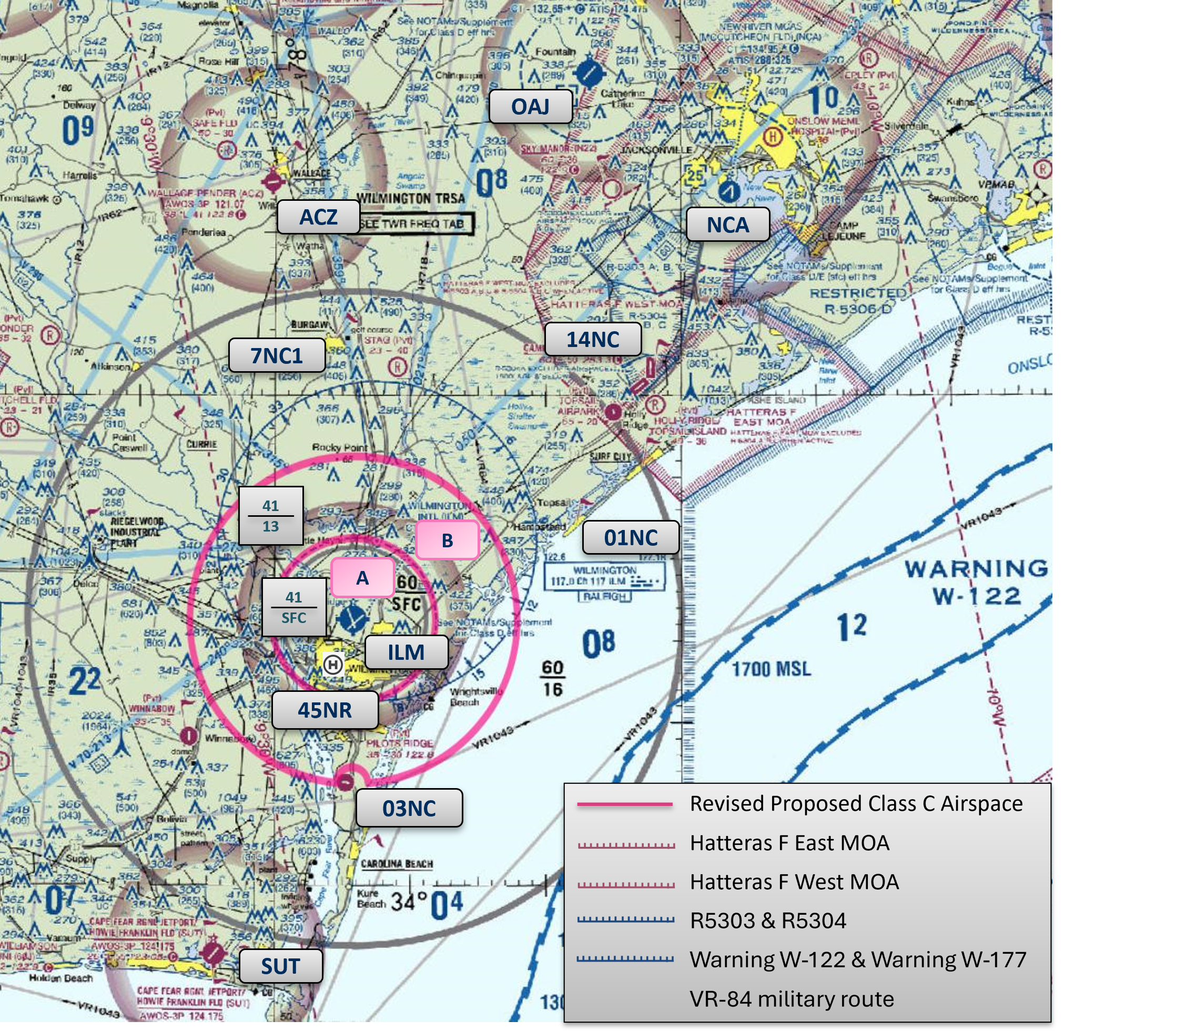Click the HATTERAS F WEST MOA map text
Image resolution: width=1186 pixels, height=1031 pixels.
(x=616, y=304)
